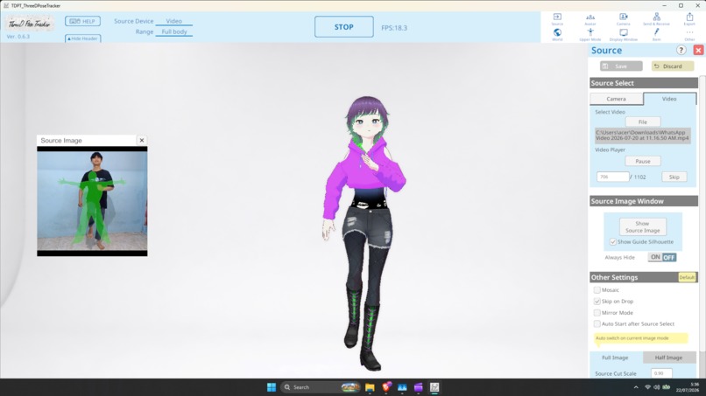The image size is (706, 396).
Task: Switch to the Camera source tab
Action: point(616,99)
